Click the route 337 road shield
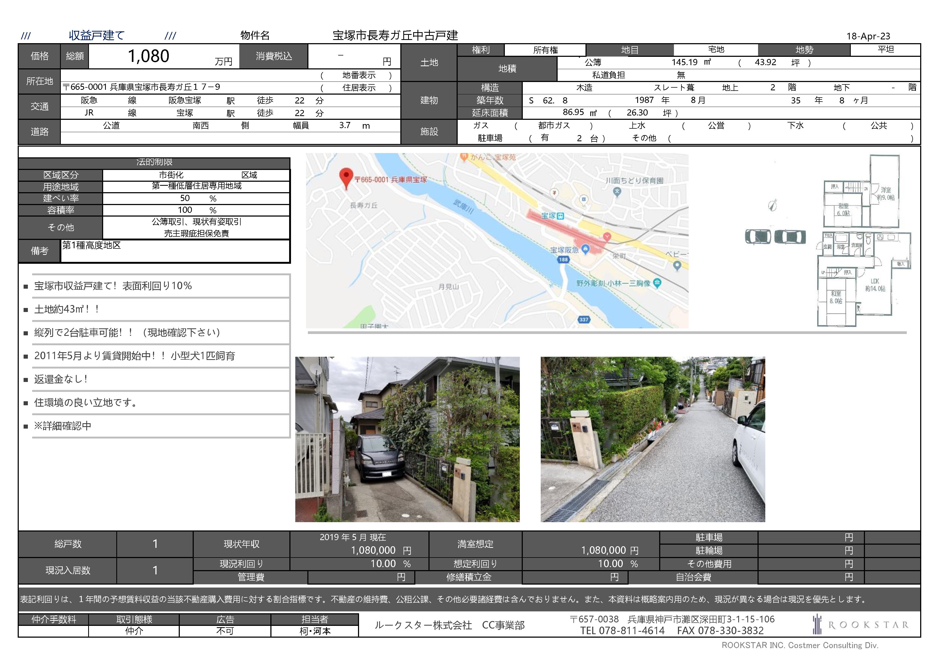 (x=584, y=320)
